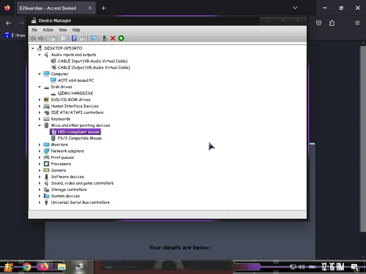This screenshot has height=274, width=366.
Task: Click the Forward arrow in Device Manager toolbar
Action: (41, 38)
